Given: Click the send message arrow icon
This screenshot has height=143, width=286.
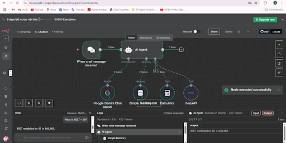Looking at the screenshot, I should [87, 138].
